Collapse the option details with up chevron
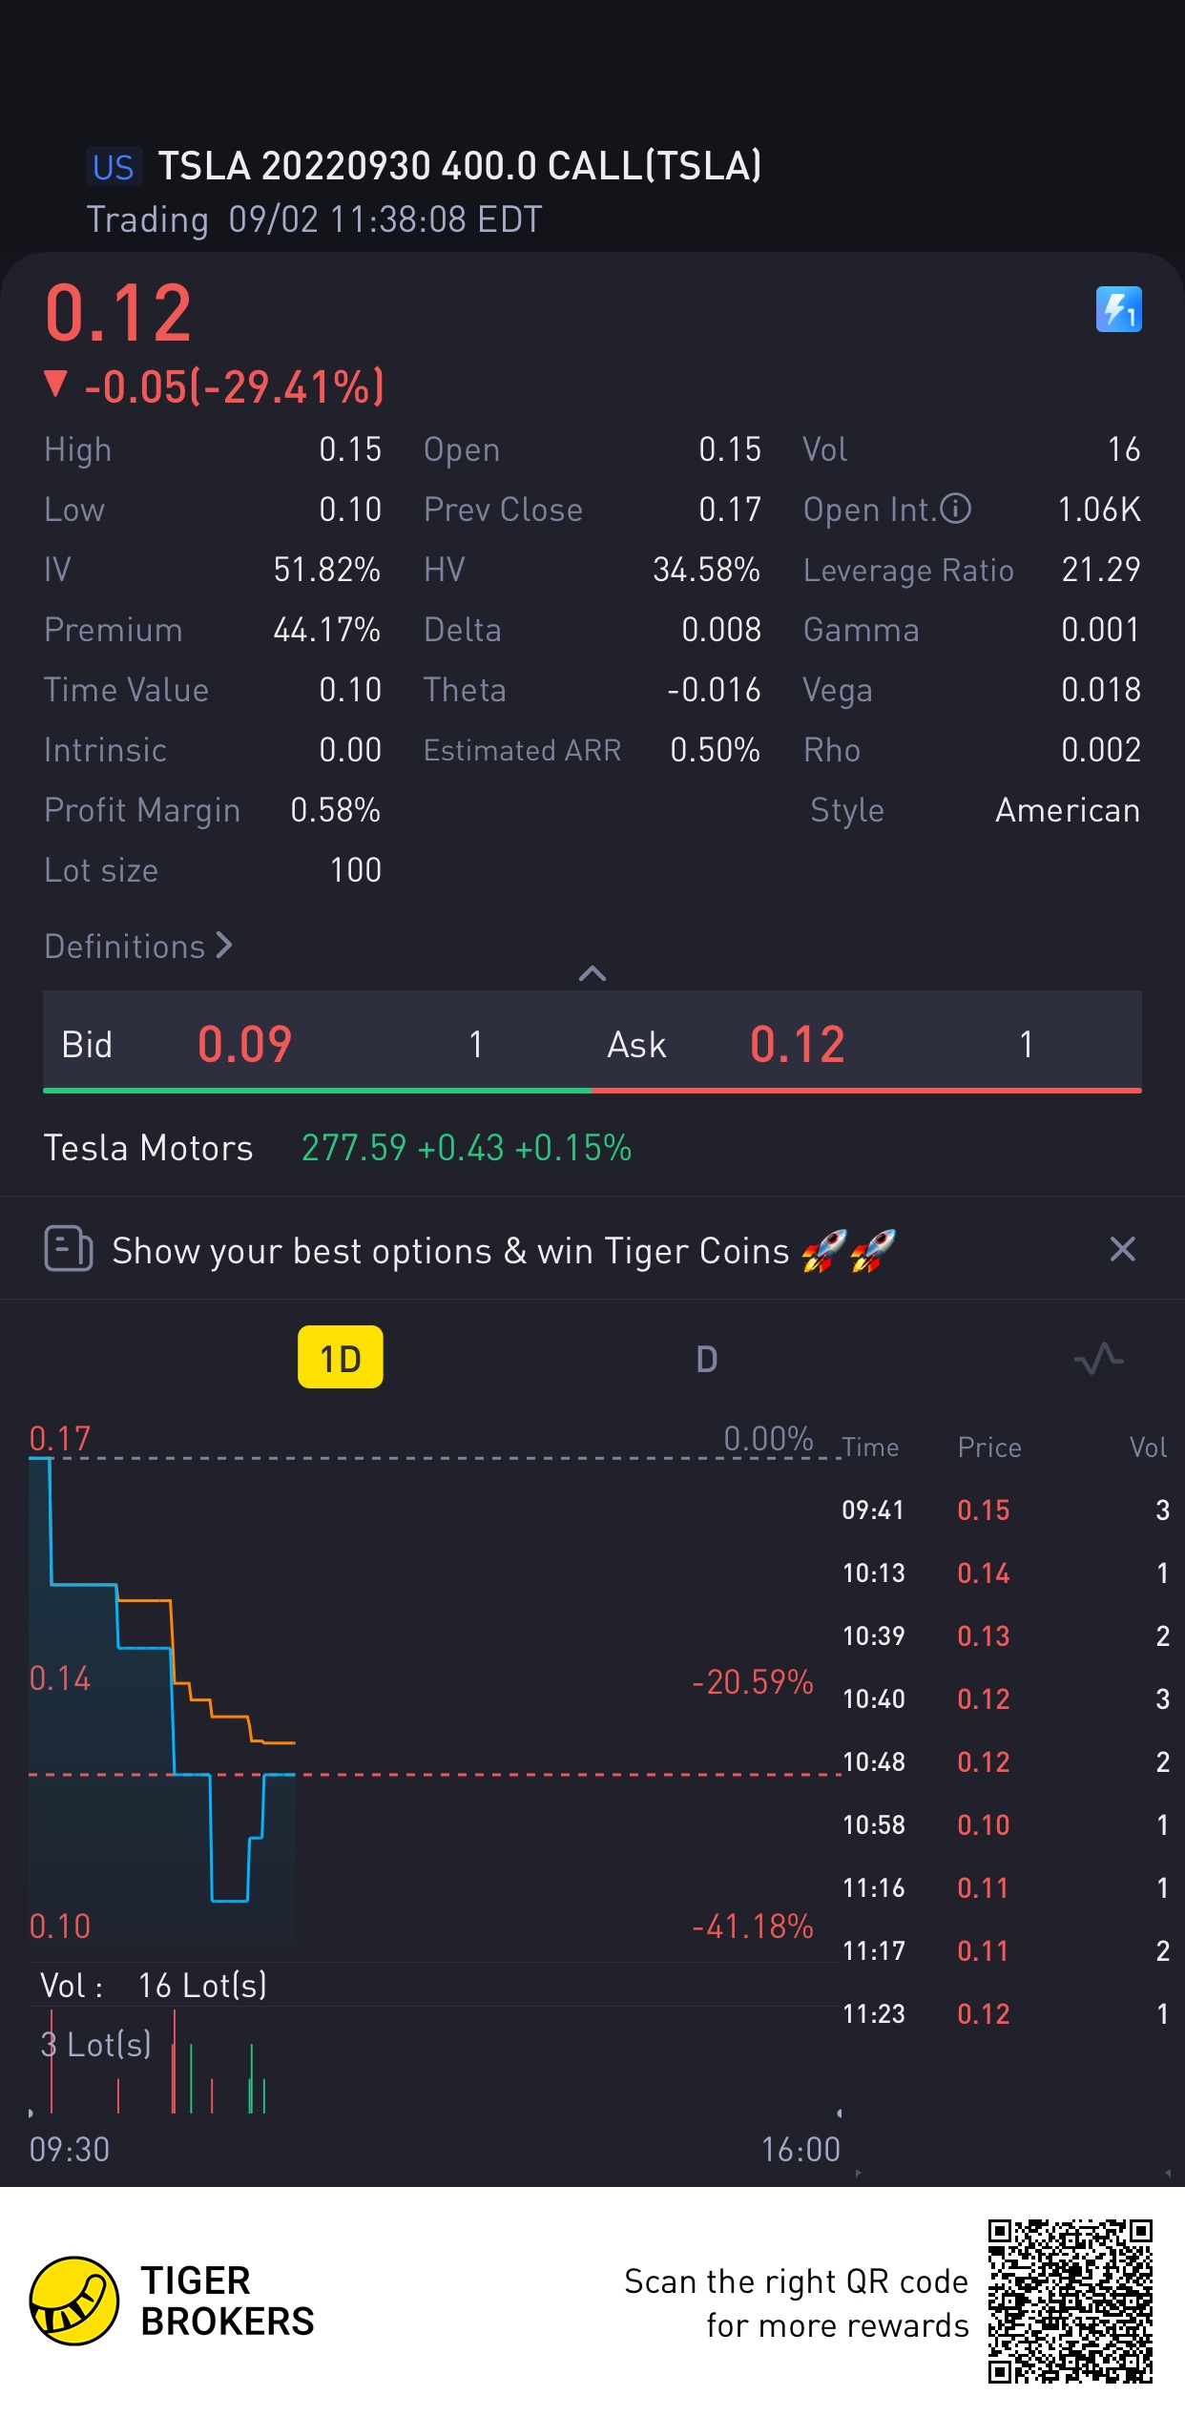The image size is (1185, 2416). point(592,973)
